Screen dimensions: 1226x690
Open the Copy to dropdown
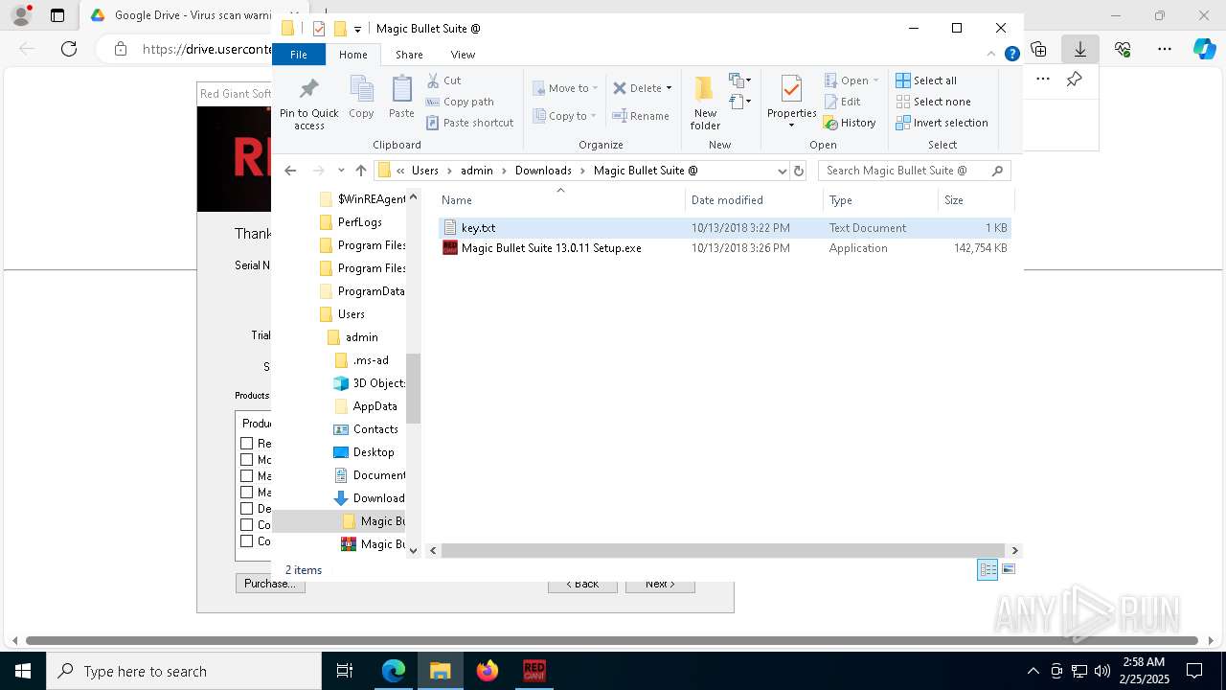[565, 116]
